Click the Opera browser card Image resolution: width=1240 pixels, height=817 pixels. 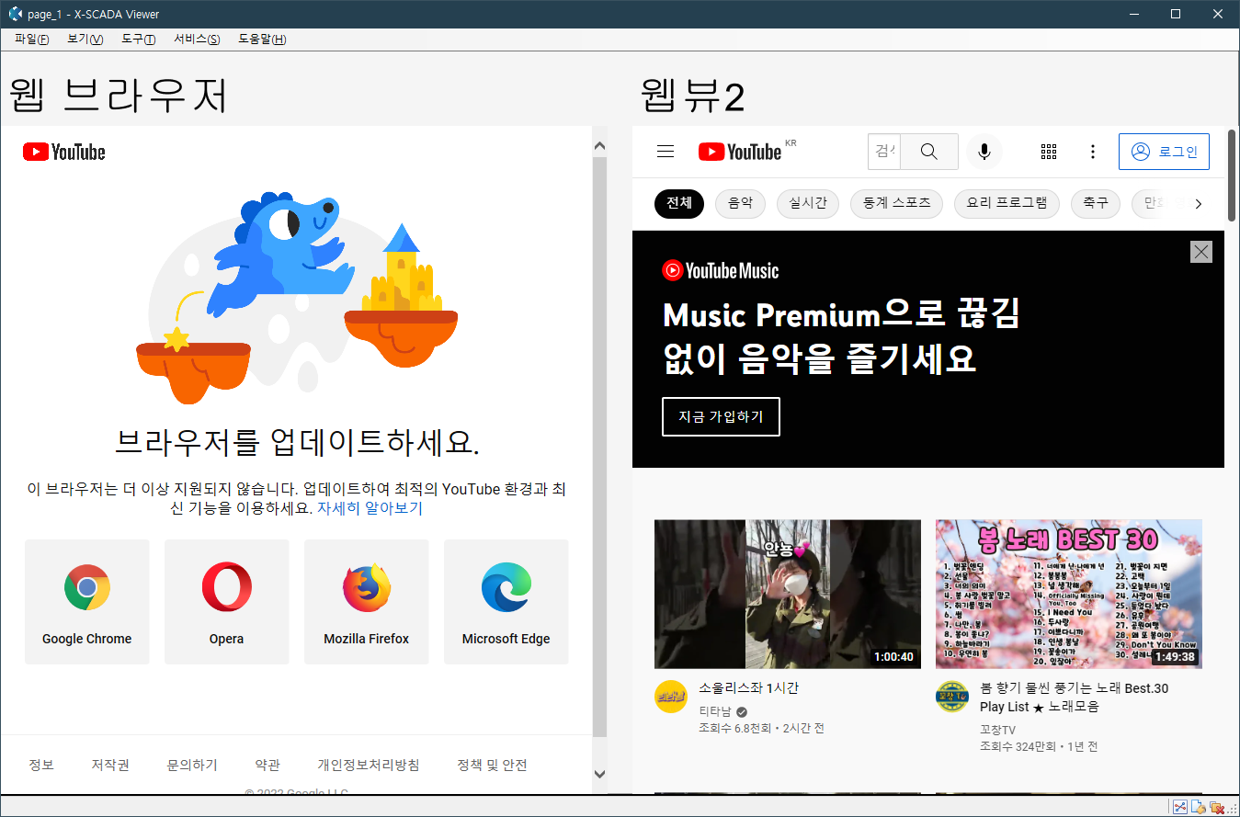click(227, 602)
